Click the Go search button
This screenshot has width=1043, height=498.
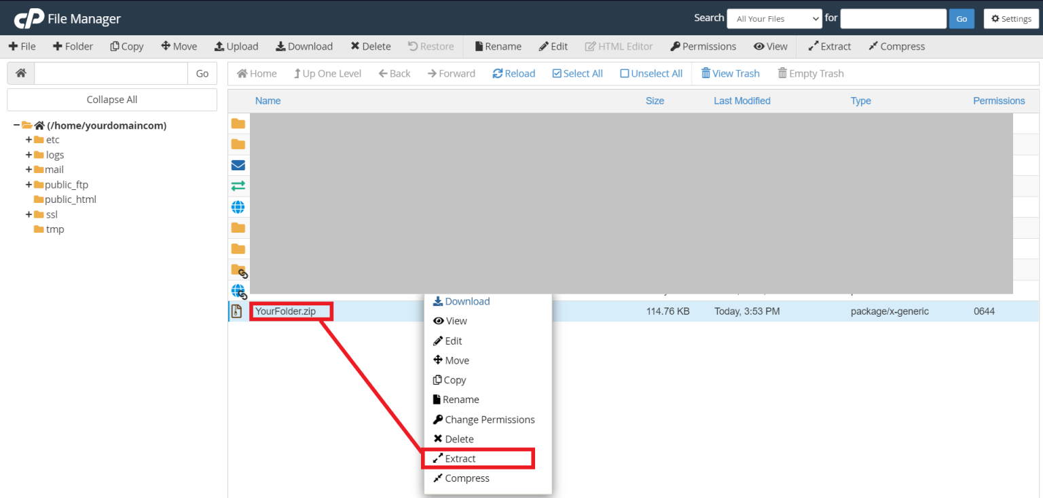[x=962, y=18]
